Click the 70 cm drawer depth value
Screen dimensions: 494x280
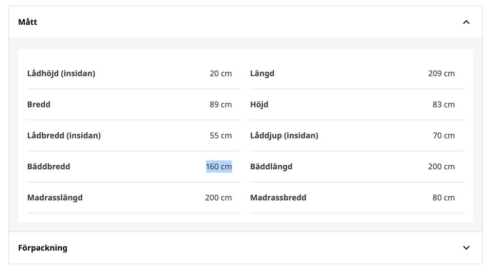(x=443, y=135)
